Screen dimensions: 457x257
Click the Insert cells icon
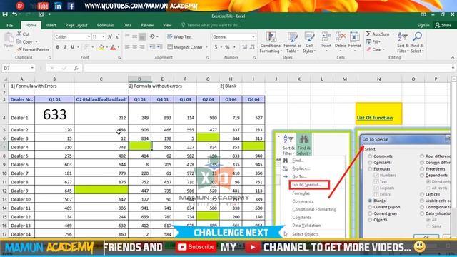326,37
